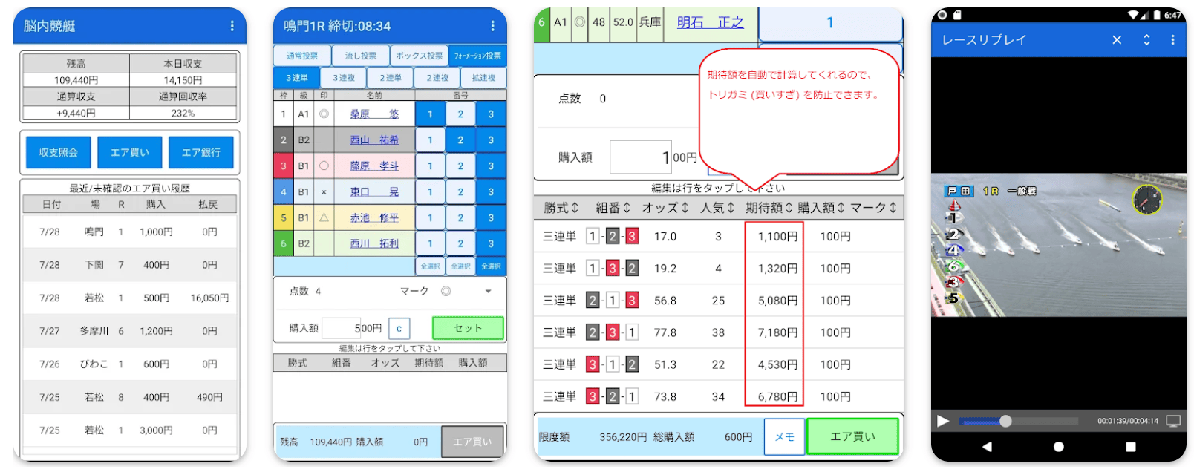Screen dimensions: 1194x475
Task: Open history entry 若松 1 with 16,050円 payout
Action: click(130, 298)
